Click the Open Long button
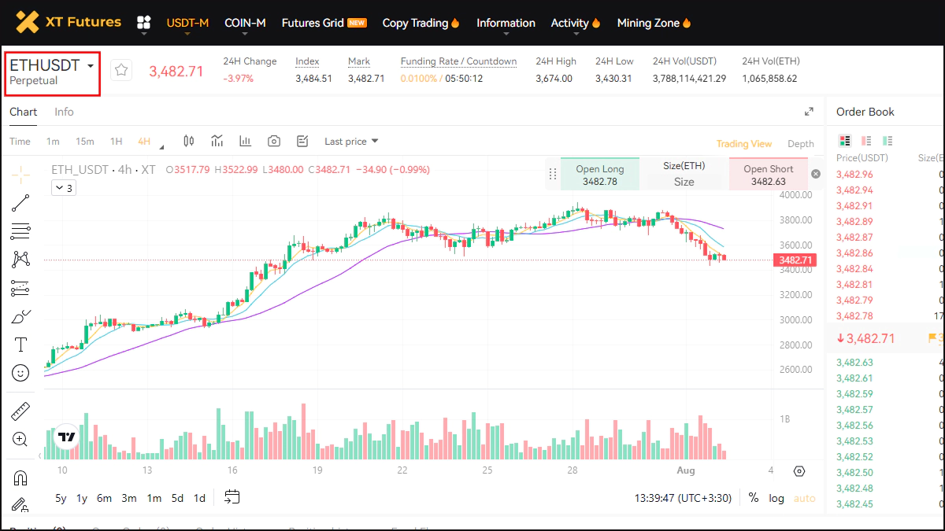Viewport: 945px width, 531px height. tap(599, 175)
